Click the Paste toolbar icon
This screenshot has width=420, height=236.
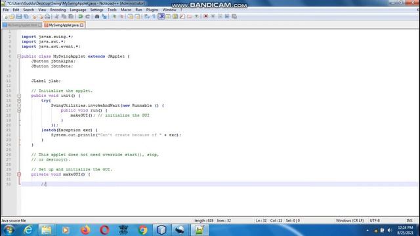71,16
